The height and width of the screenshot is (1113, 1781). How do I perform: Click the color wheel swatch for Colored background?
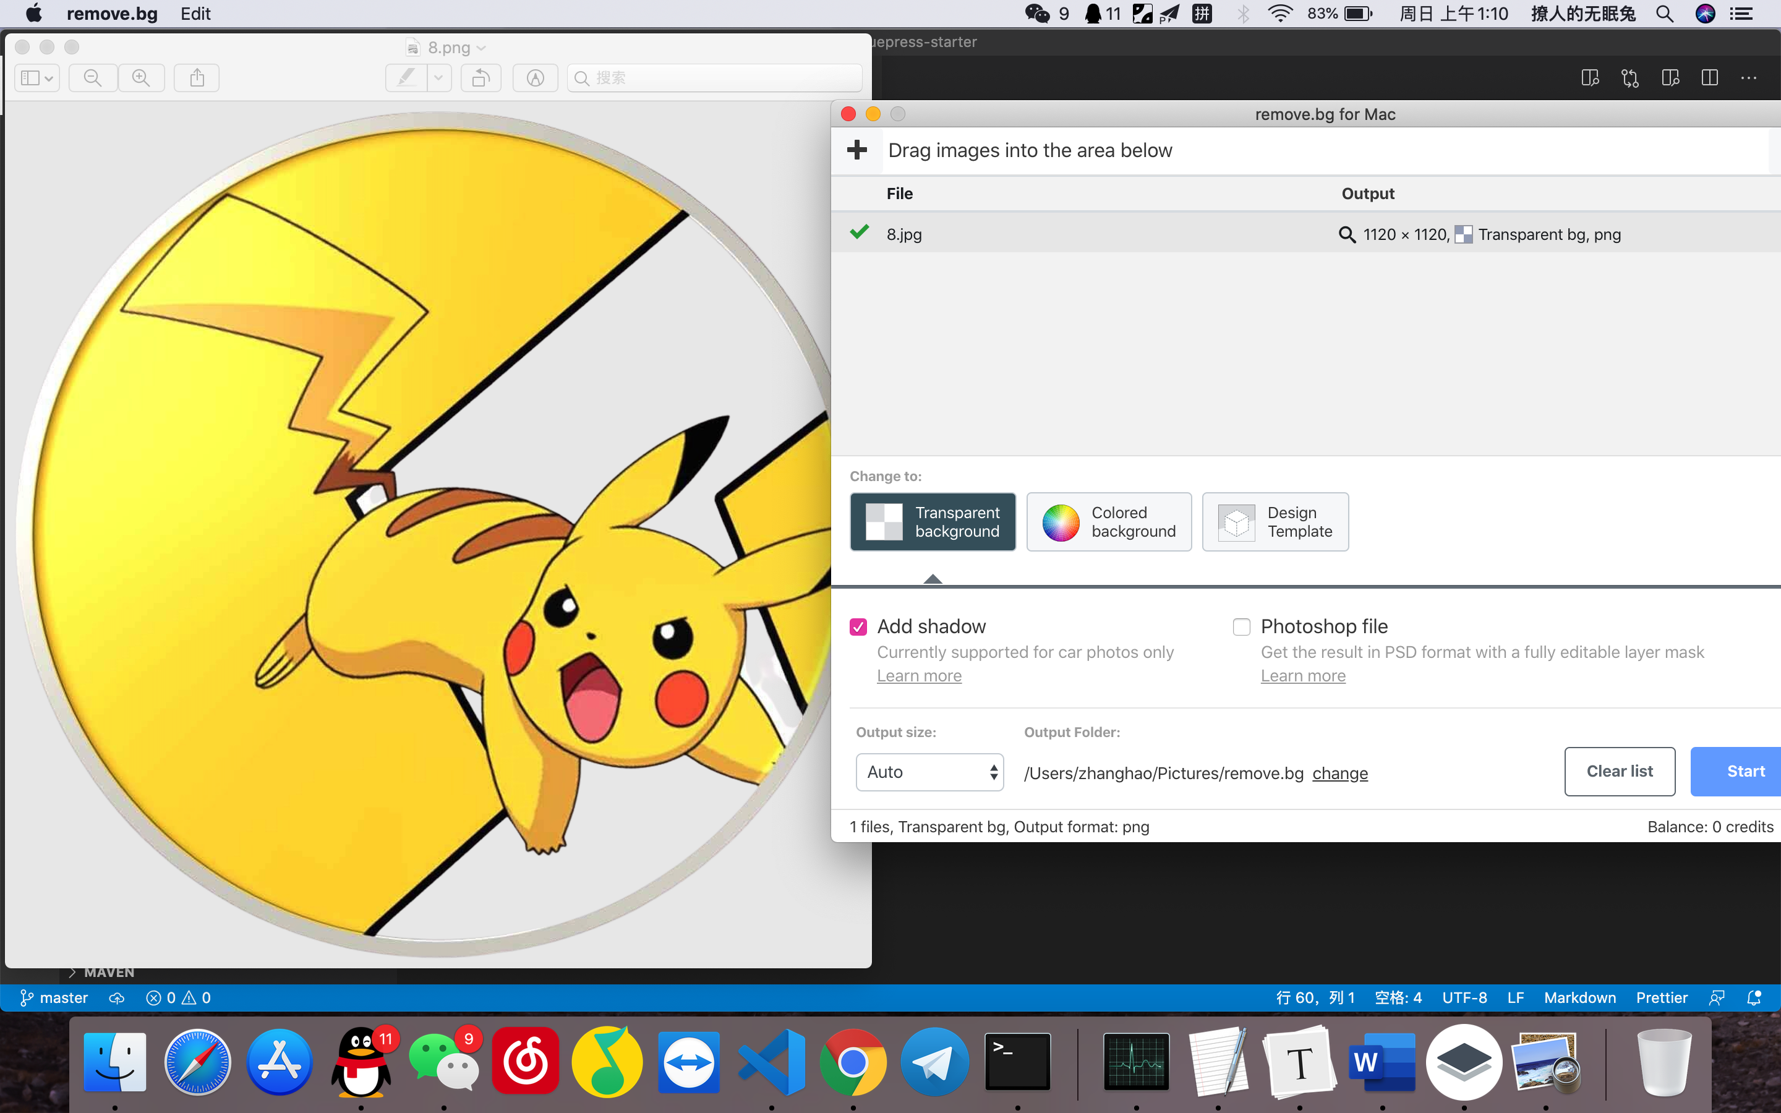point(1061,522)
